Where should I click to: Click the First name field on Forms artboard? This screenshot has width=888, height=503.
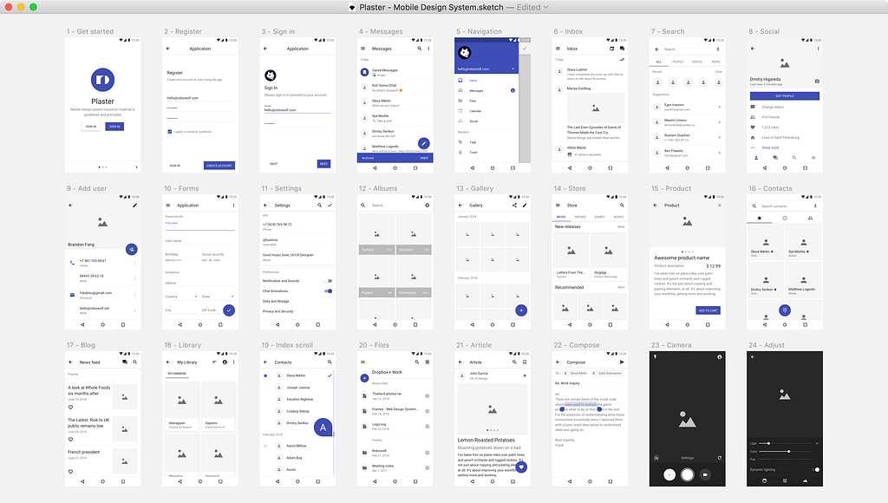[x=199, y=225]
